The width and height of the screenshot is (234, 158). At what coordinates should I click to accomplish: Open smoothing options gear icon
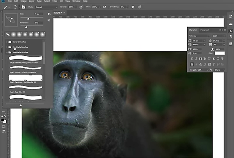click(x=133, y=7)
